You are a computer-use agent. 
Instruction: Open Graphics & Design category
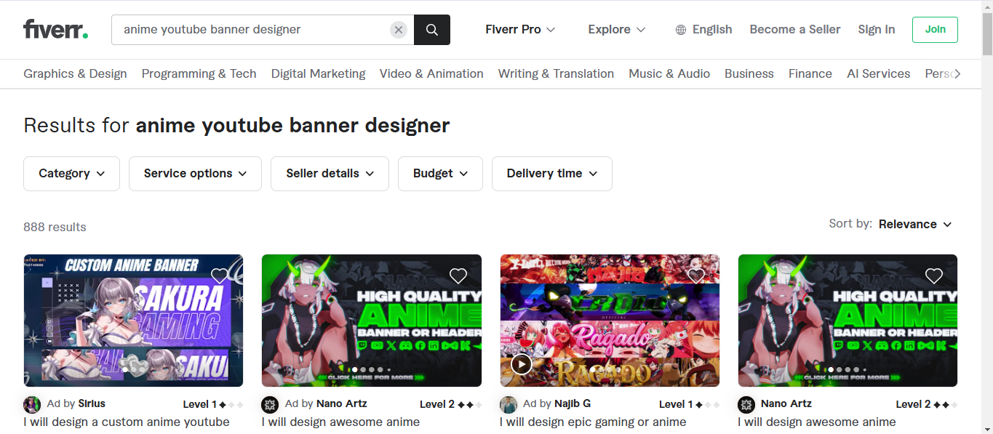(75, 73)
